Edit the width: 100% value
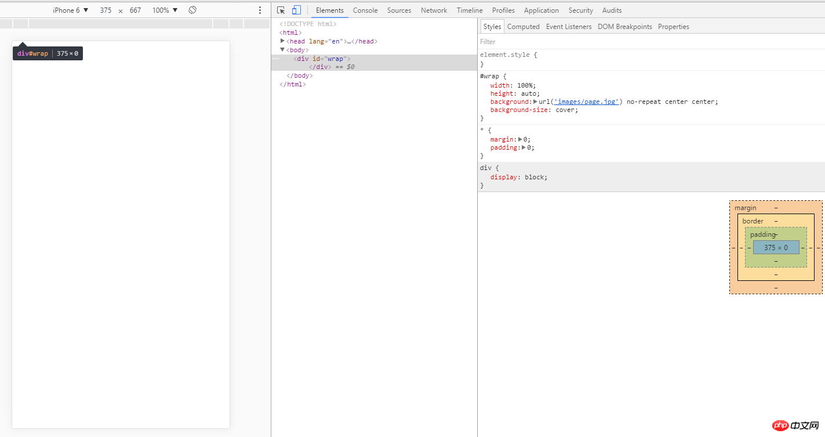This screenshot has width=825, height=437. (x=525, y=85)
